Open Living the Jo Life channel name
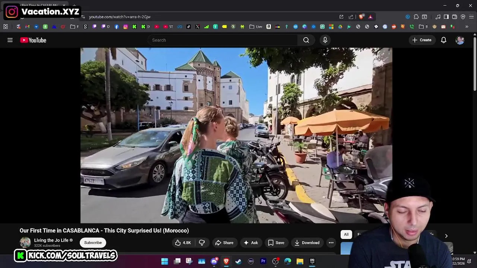Screen dimensions: 477x268 (x=51, y=240)
